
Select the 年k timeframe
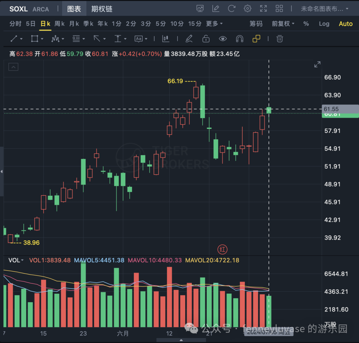coord(103,24)
